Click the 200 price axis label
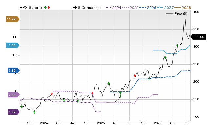Viewport: 210px width, 125px height. coord(196,82)
